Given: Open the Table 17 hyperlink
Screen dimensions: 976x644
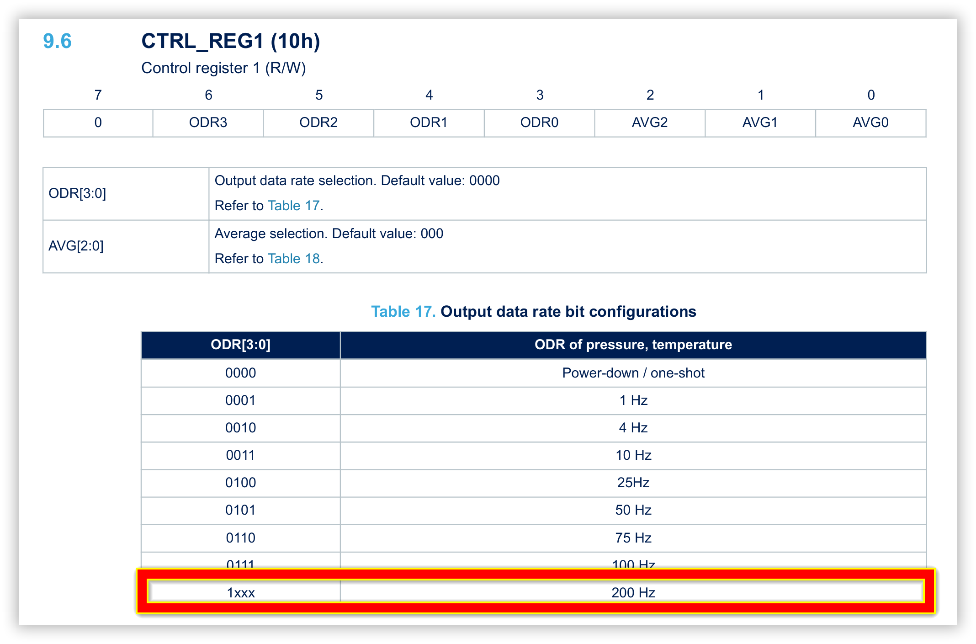Looking at the screenshot, I should click(x=293, y=206).
